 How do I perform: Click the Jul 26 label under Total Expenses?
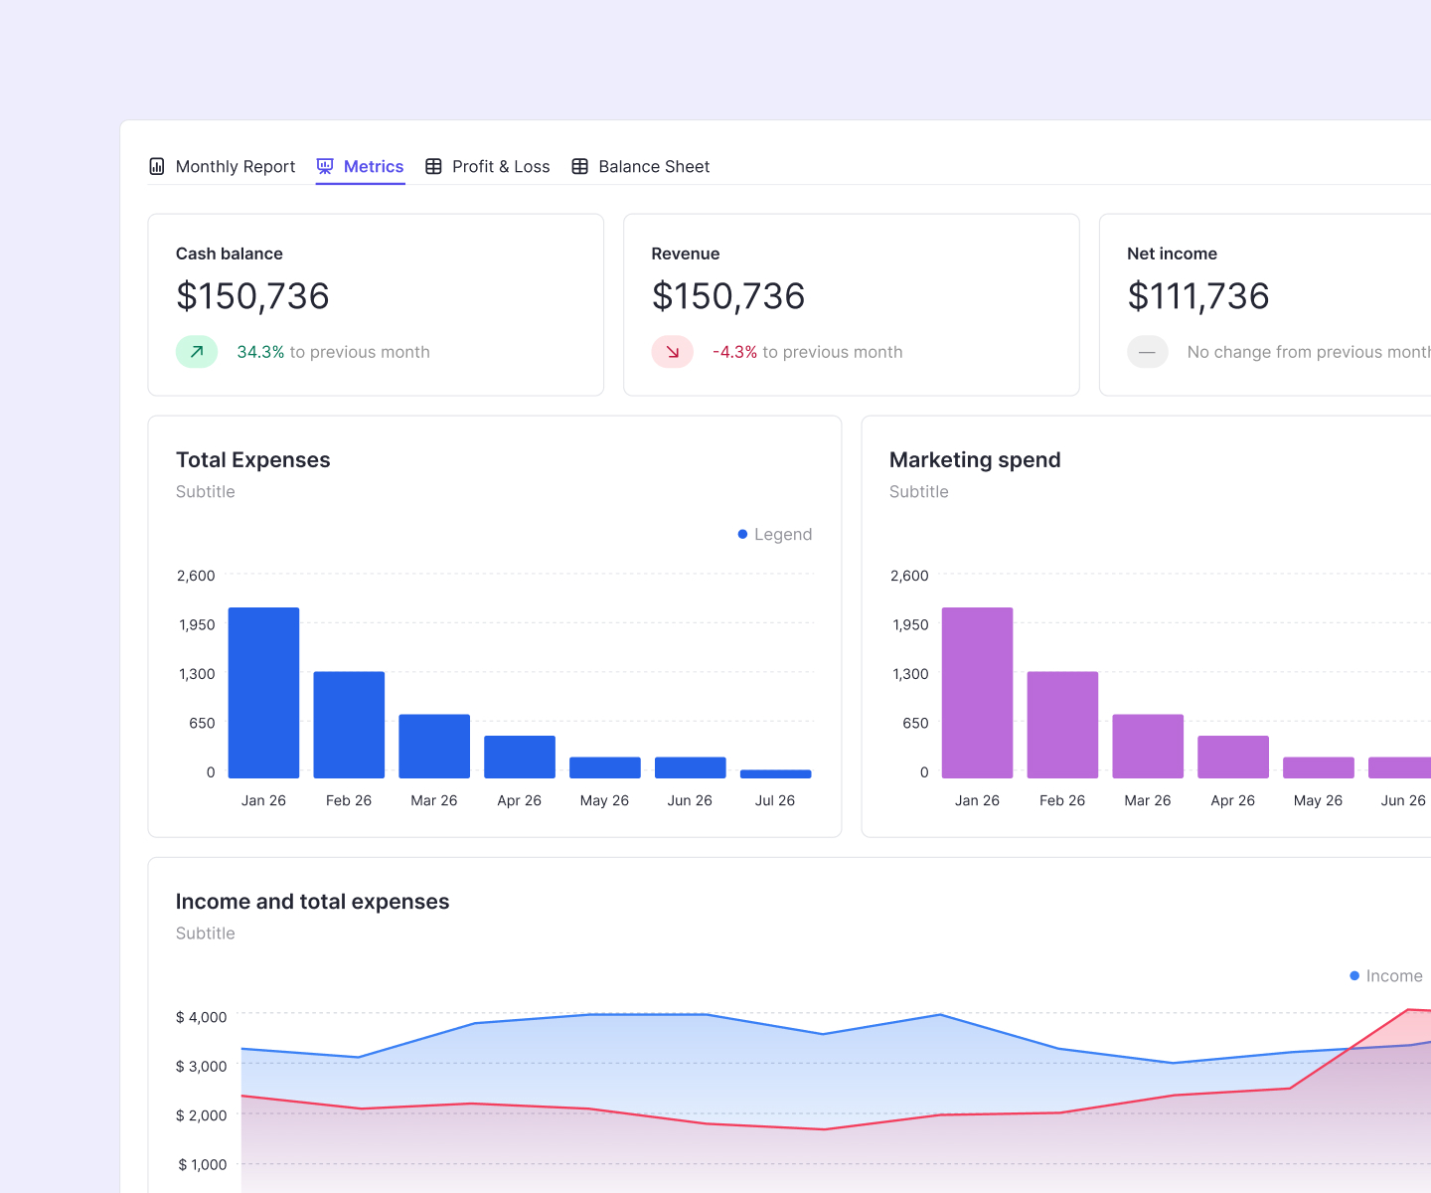point(775,800)
